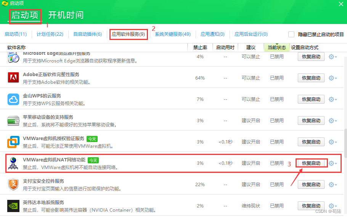
Task: Sort by 当前状态 column header
Action: tap(276, 48)
